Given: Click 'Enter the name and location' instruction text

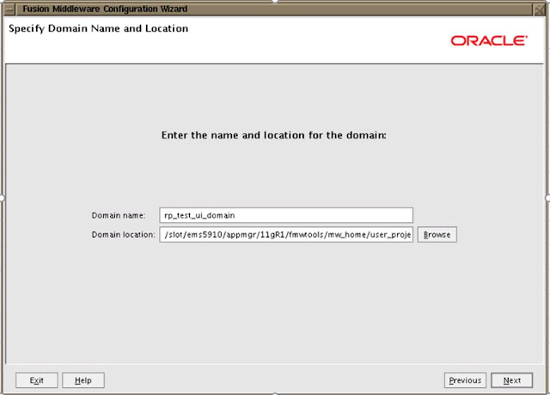Looking at the screenshot, I should click(x=274, y=135).
